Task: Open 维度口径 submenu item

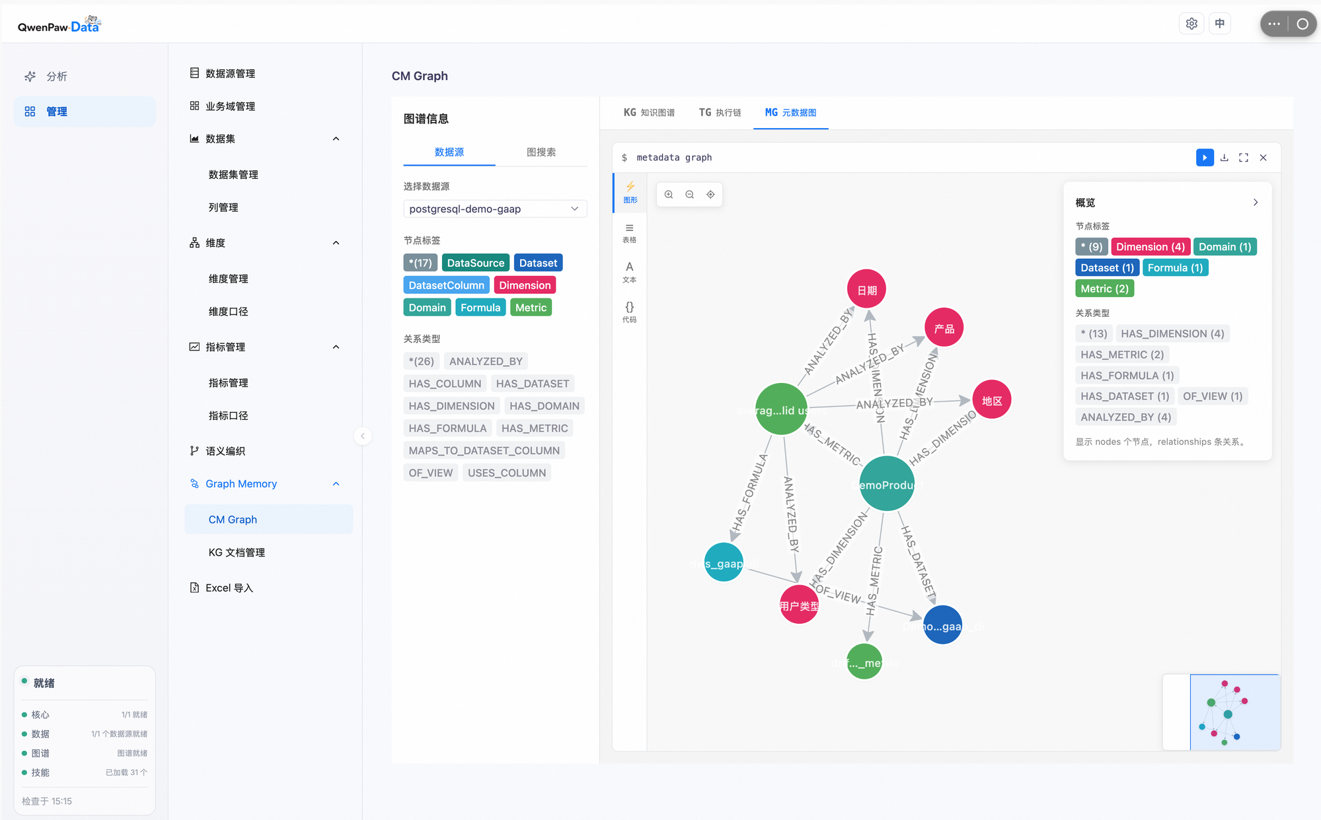Action: coord(269,312)
